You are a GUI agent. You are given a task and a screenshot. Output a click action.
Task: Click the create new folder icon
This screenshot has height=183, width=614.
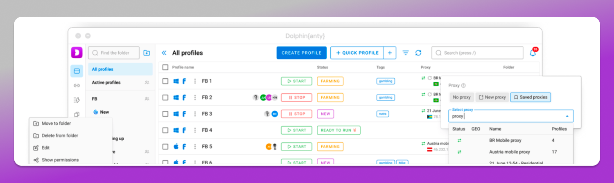tap(147, 53)
